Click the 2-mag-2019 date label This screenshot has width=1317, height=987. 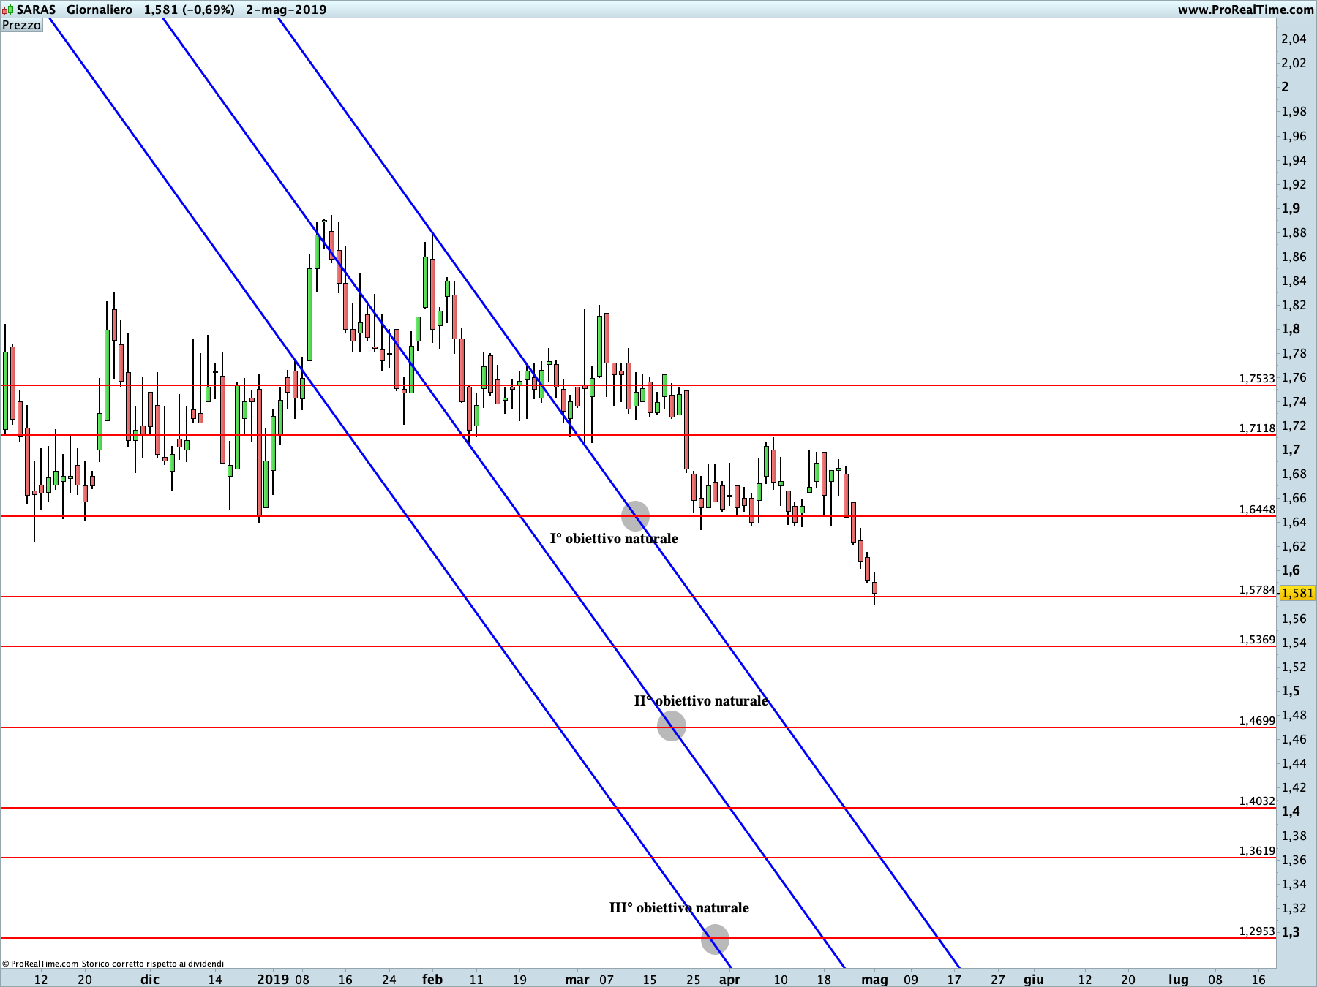286,10
